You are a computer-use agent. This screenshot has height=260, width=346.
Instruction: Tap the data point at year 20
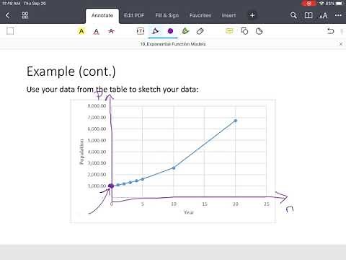coord(236,121)
